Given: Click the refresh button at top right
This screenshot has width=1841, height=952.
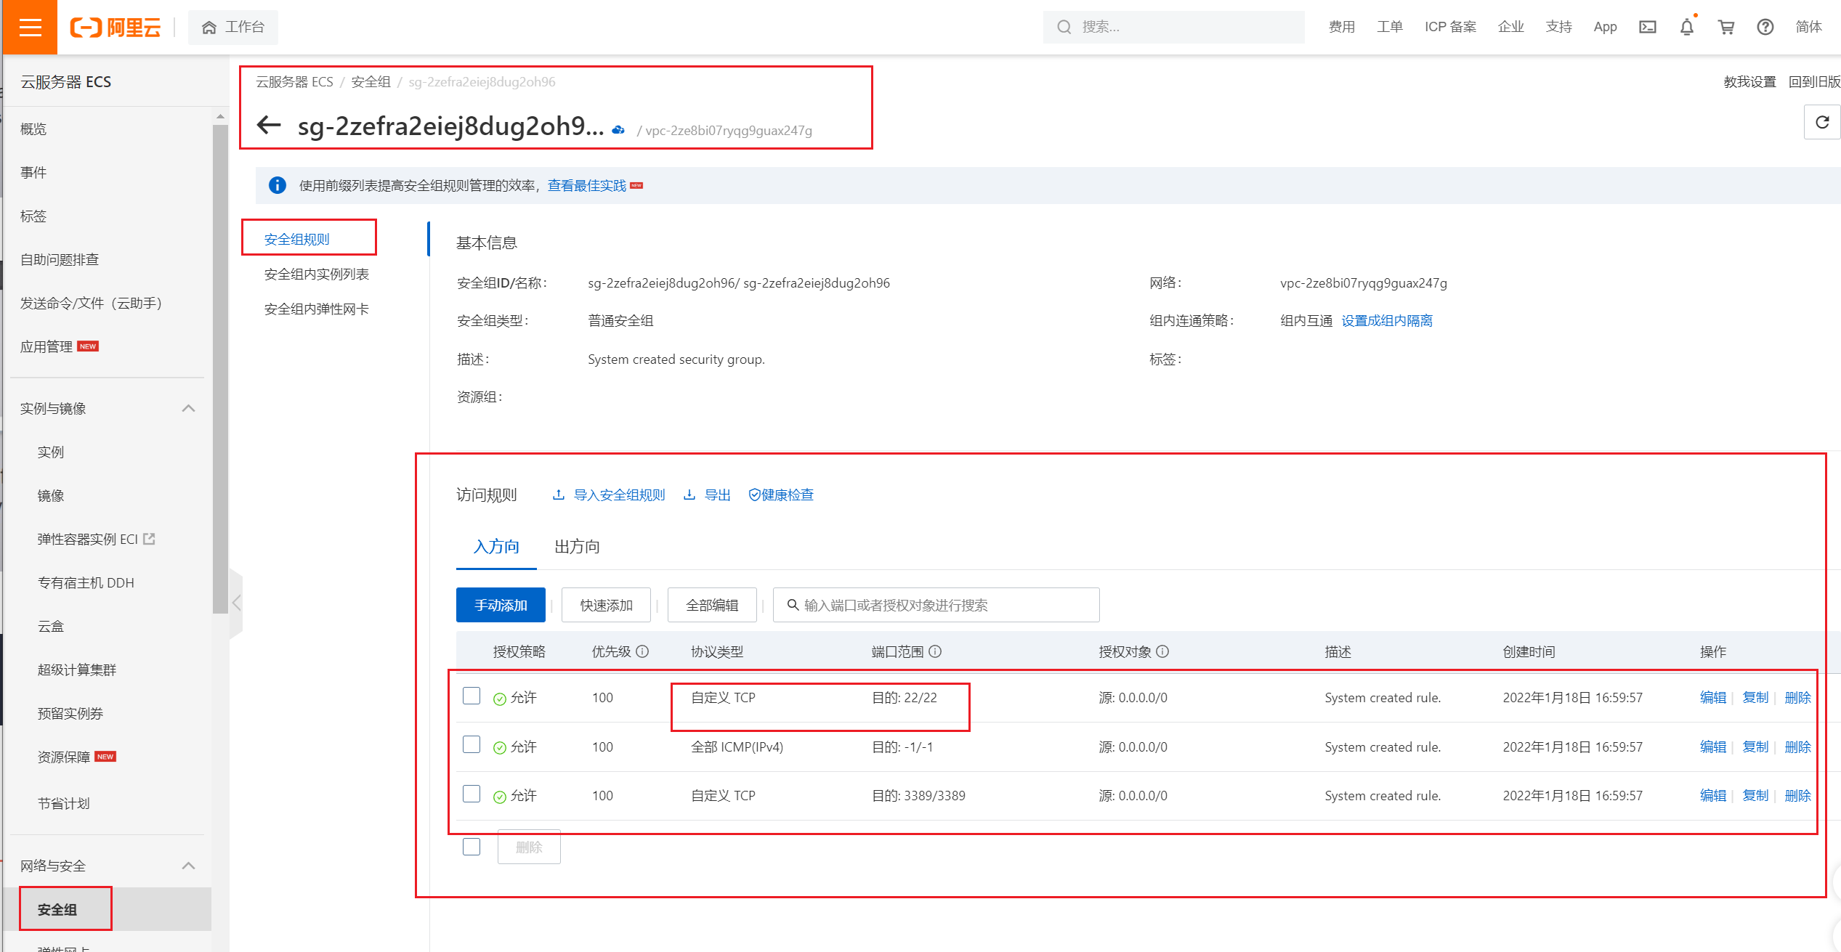Looking at the screenshot, I should 1821,122.
